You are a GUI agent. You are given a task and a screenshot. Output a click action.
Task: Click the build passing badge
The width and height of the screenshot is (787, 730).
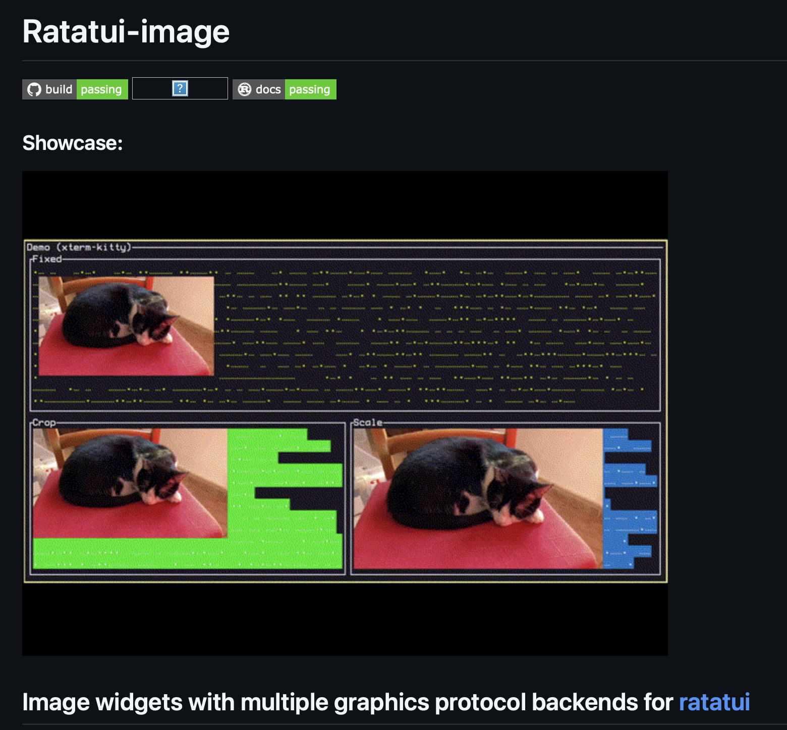(75, 89)
